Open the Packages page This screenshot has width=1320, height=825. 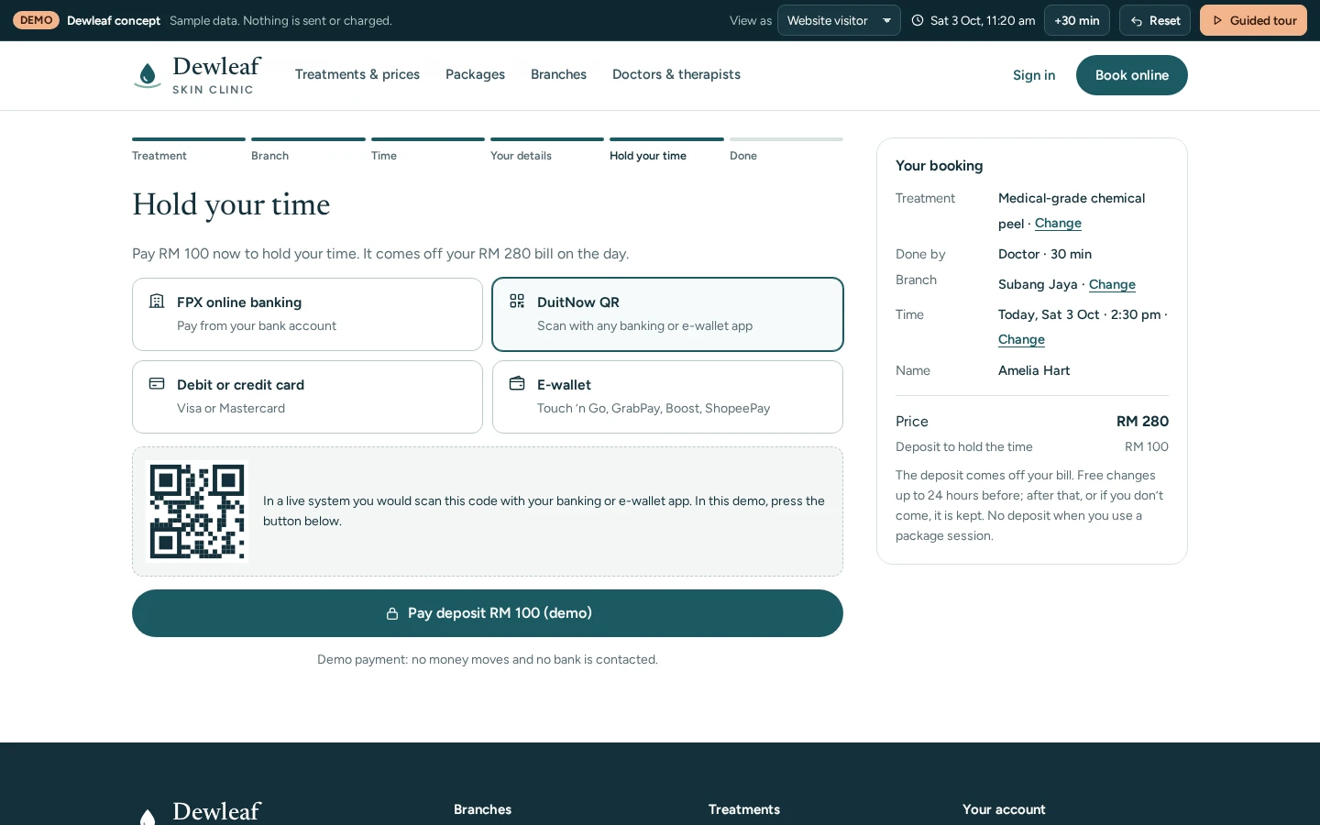coord(475,74)
